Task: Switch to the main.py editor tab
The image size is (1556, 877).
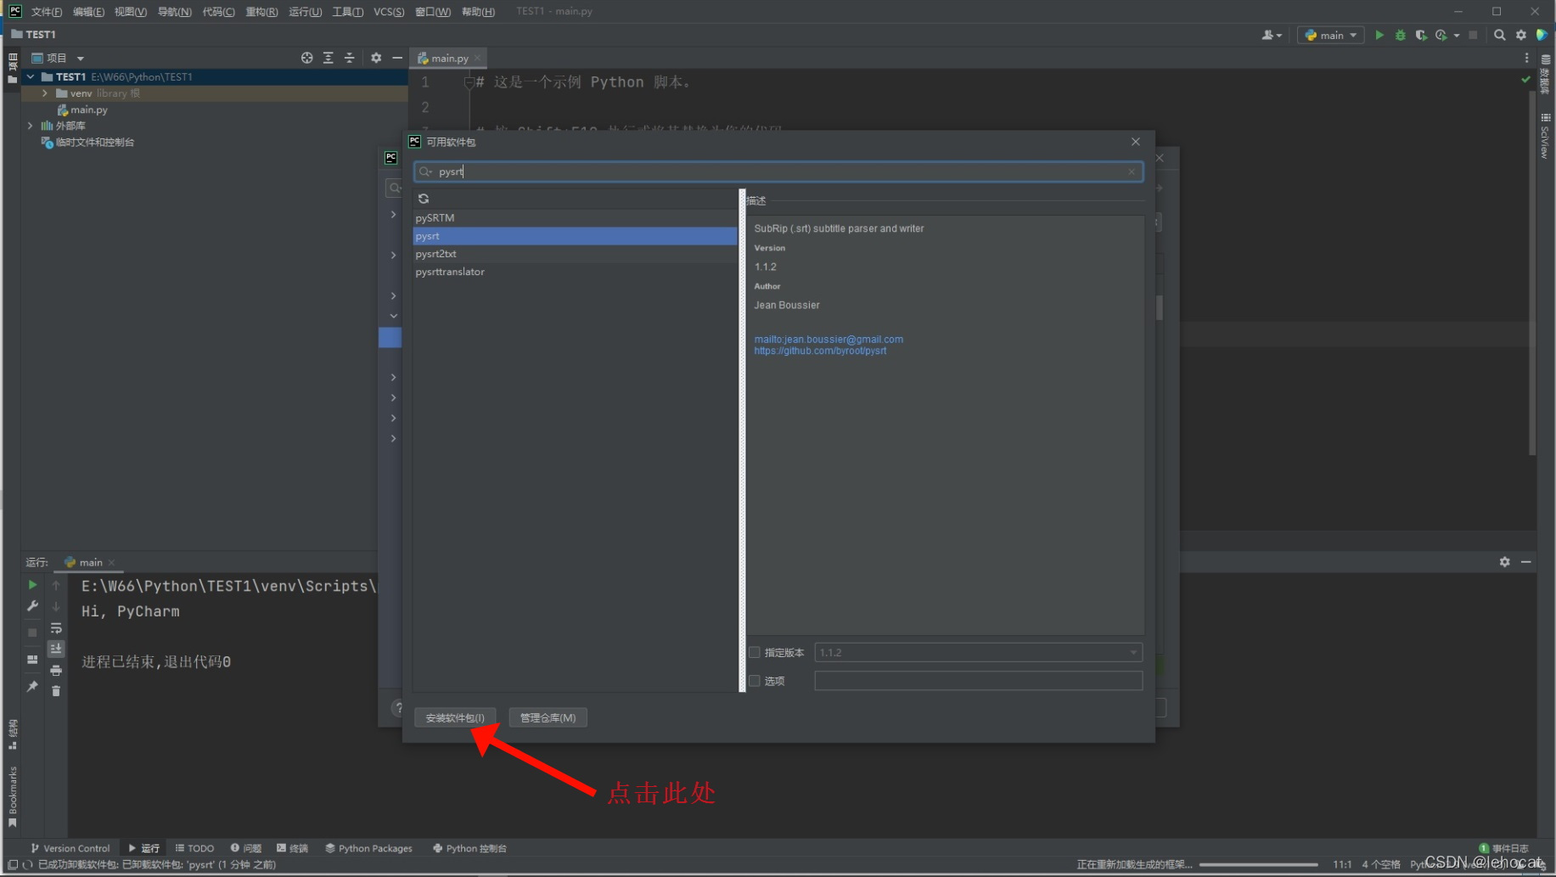Action: [x=449, y=58]
